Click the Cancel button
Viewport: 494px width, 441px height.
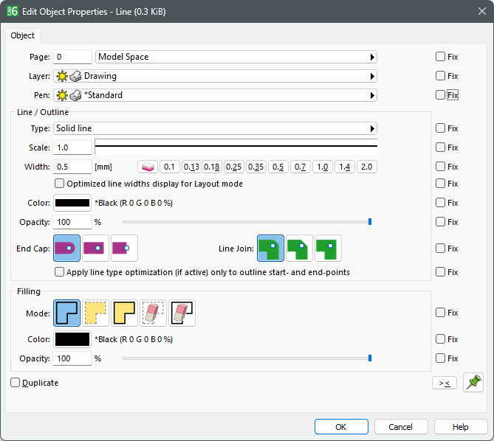[401, 427]
